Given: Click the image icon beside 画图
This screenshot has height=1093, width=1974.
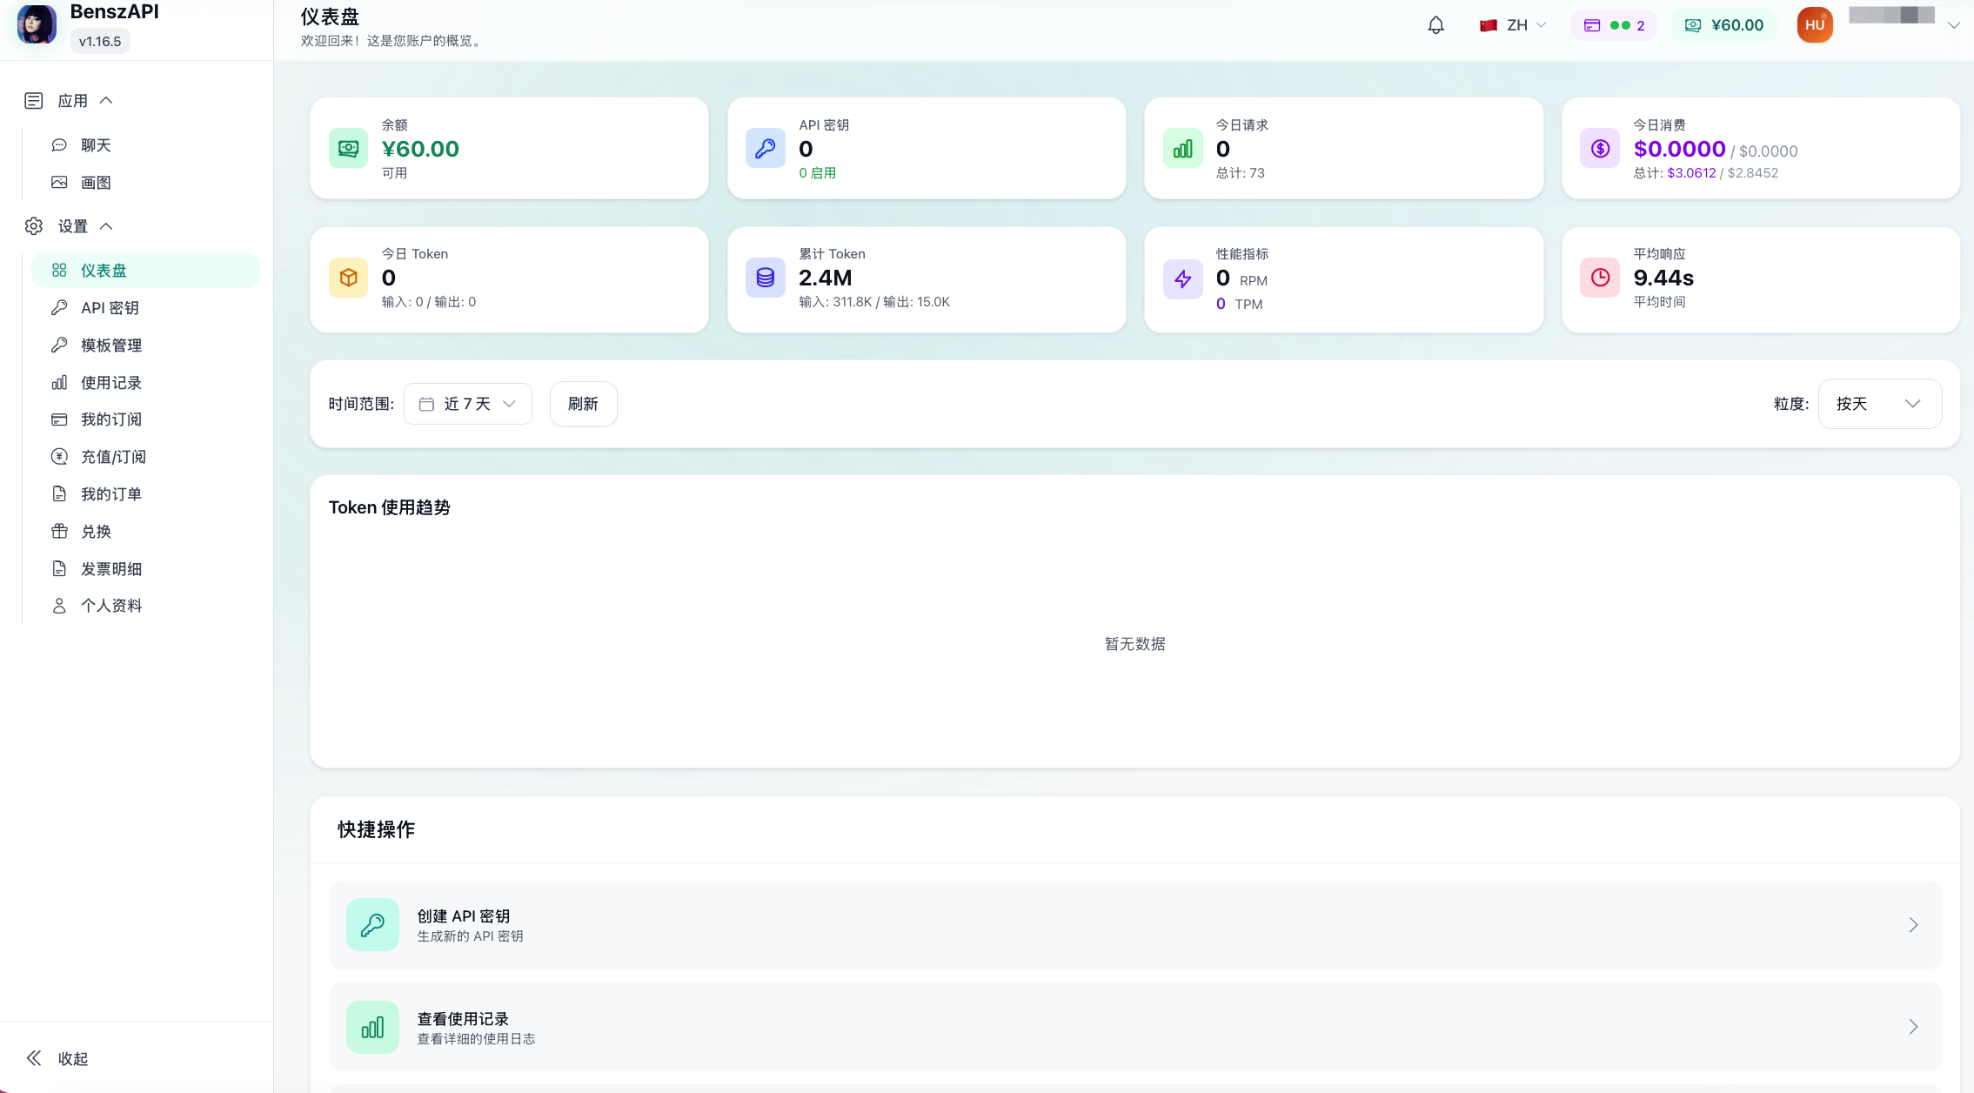Looking at the screenshot, I should click(59, 183).
